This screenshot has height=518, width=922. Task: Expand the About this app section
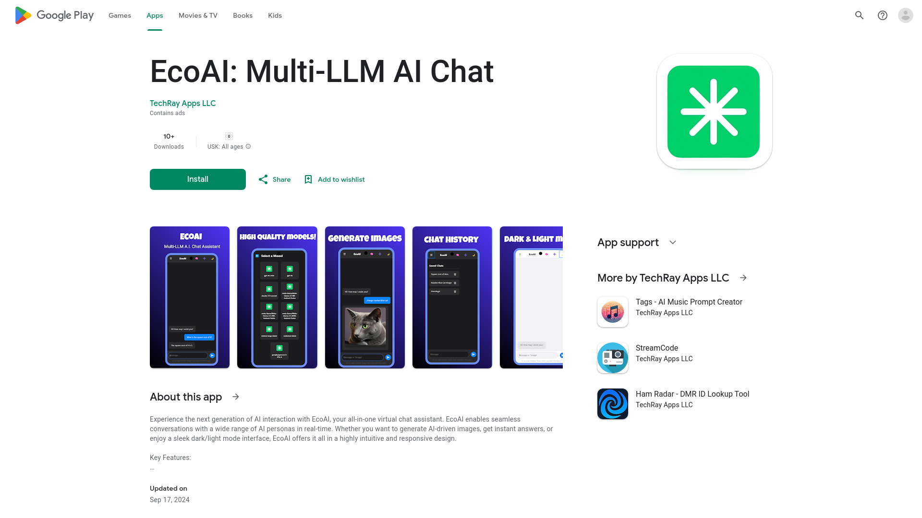[x=235, y=397]
